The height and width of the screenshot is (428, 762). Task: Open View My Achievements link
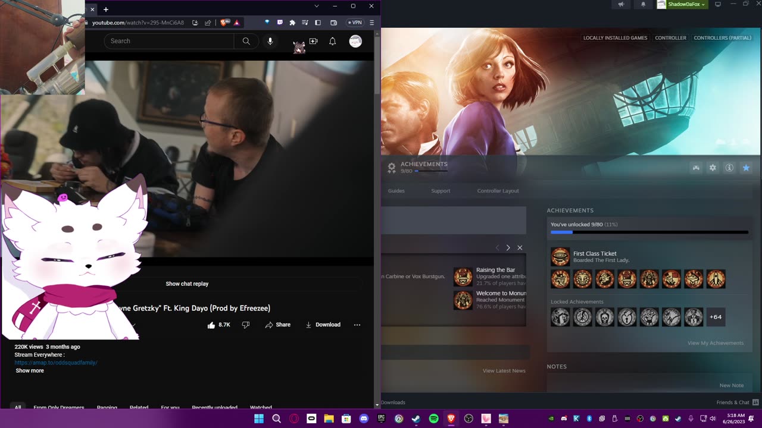pos(716,343)
